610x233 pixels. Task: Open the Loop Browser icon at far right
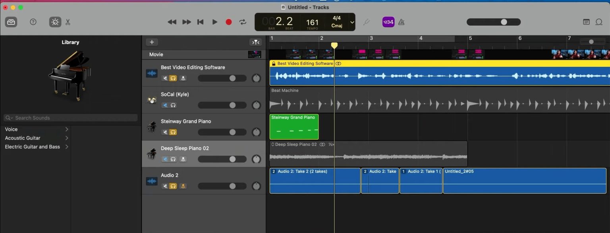click(x=599, y=22)
